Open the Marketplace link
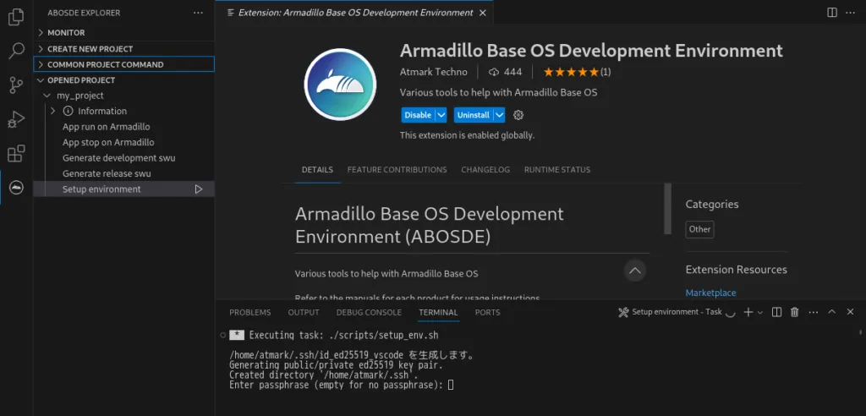 tap(710, 293)
